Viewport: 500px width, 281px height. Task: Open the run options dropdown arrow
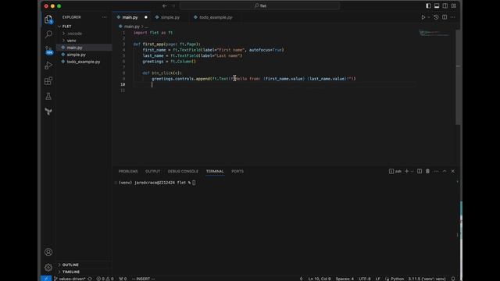(x=429, y=17)
